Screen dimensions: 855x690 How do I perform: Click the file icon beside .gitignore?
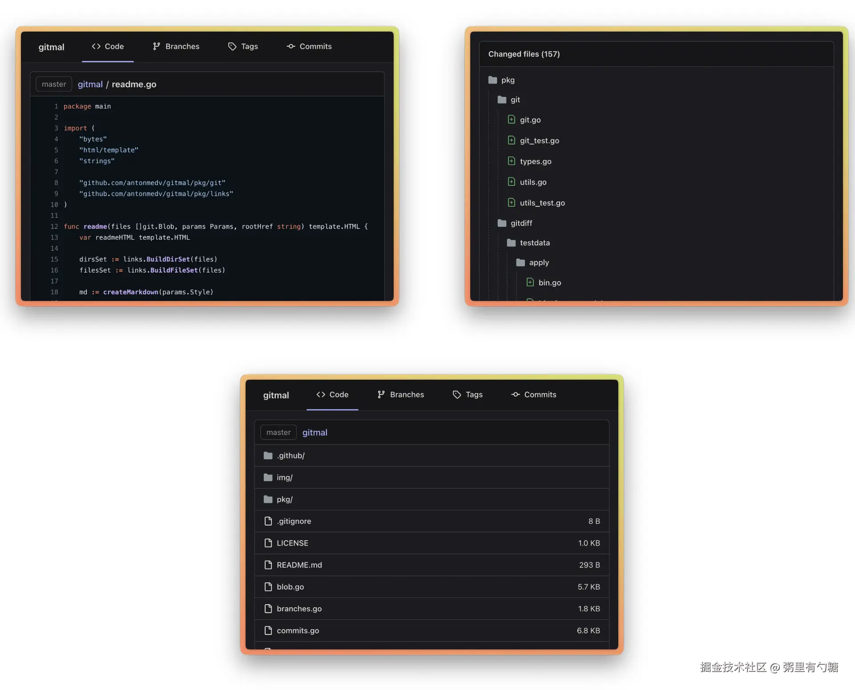pyautogui.click(x=268, y=521)
